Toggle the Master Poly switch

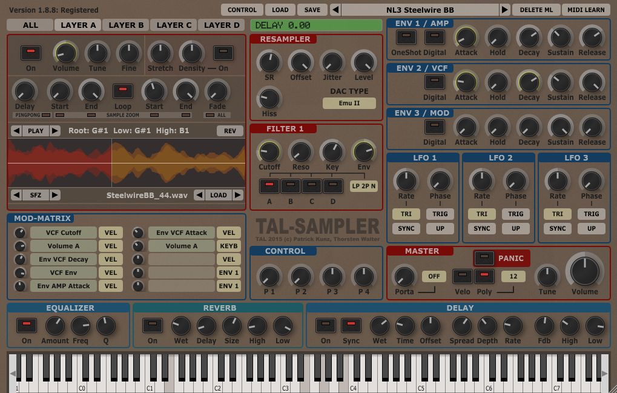(484, 276)
